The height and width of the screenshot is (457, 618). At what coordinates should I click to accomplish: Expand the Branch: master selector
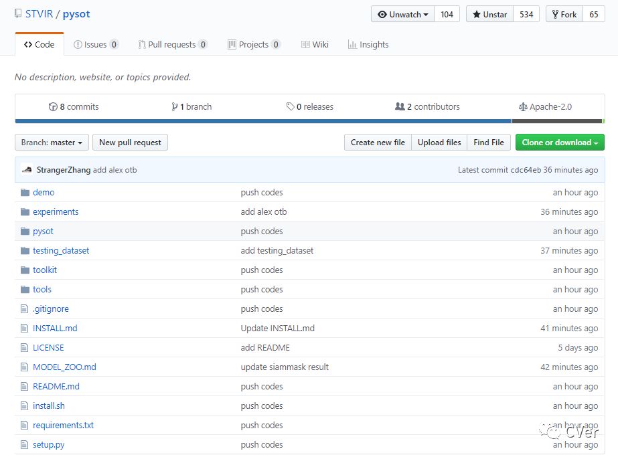pos(52,143)
